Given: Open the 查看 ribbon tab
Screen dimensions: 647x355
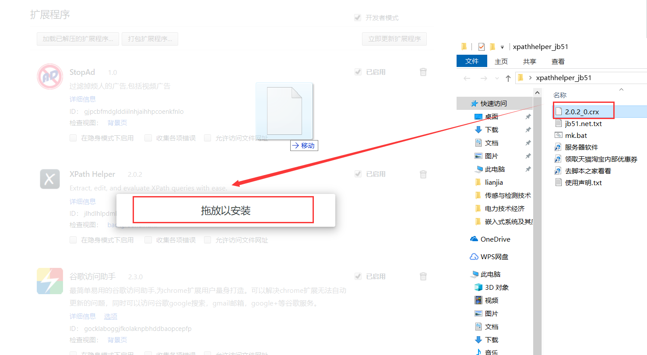Looking at the screenshot, I should [558, 61].
